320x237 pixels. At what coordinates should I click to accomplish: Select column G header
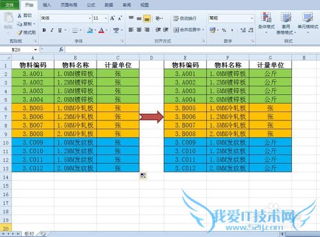click(270, 58)
